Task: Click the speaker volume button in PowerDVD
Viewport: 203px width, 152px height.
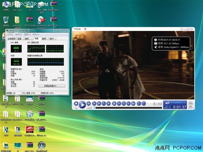Action: click(160, 104)
